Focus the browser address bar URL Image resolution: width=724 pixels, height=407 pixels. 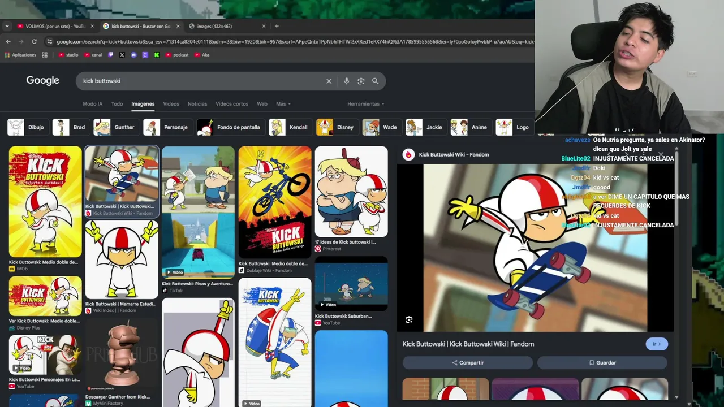pyautogui.click(x=294, y=41)
